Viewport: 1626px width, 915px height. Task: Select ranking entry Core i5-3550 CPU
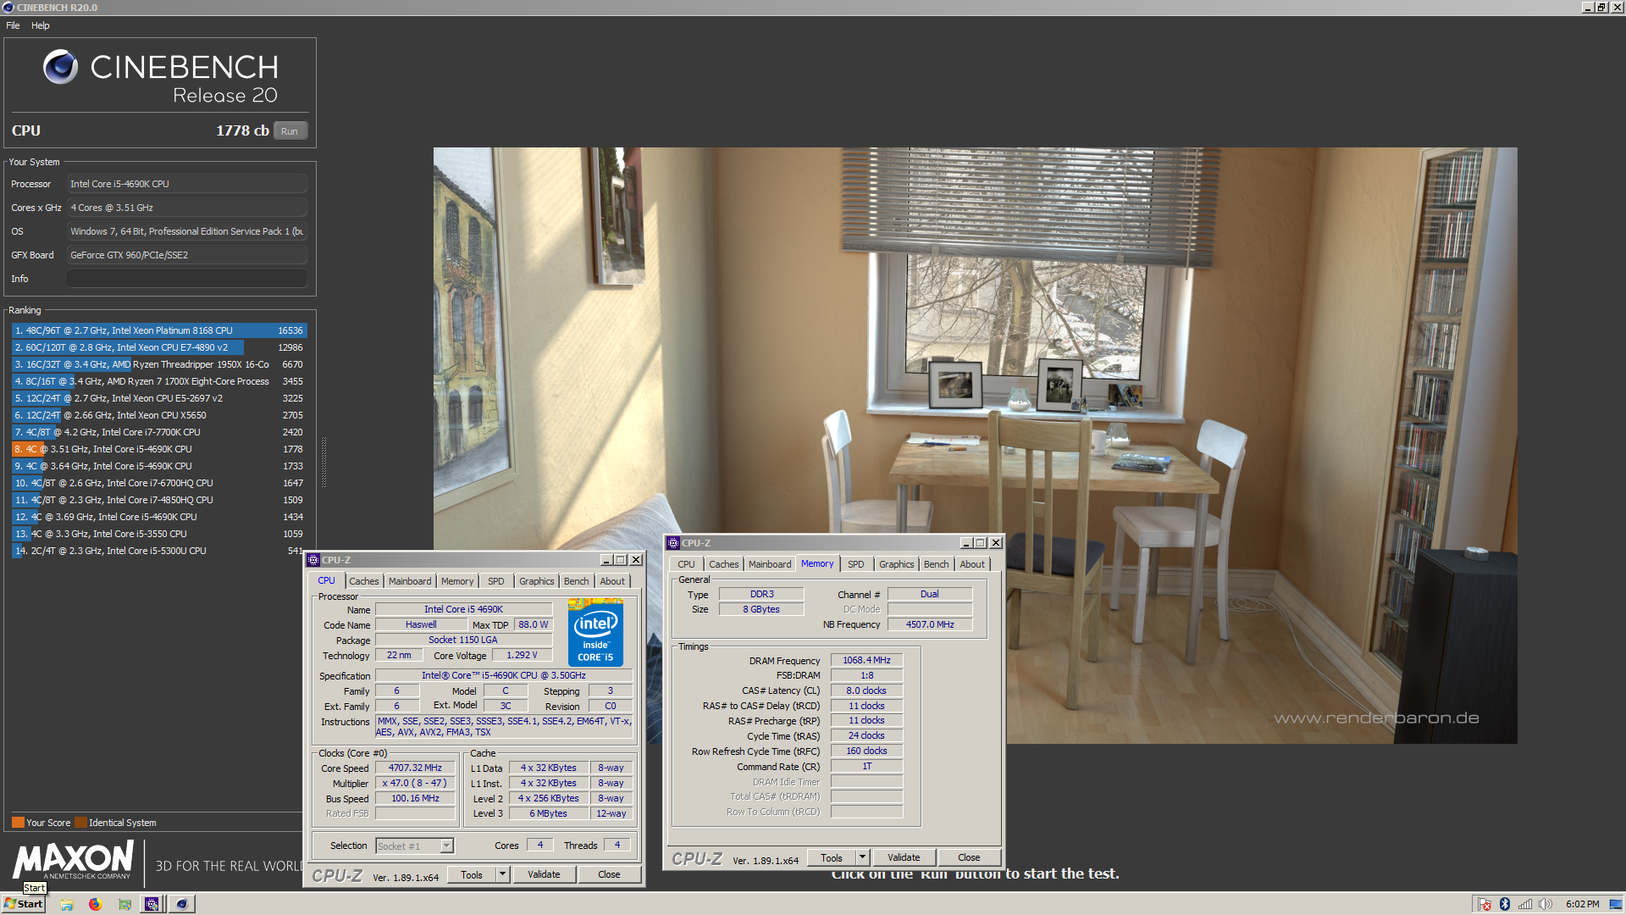pos(158,534)
